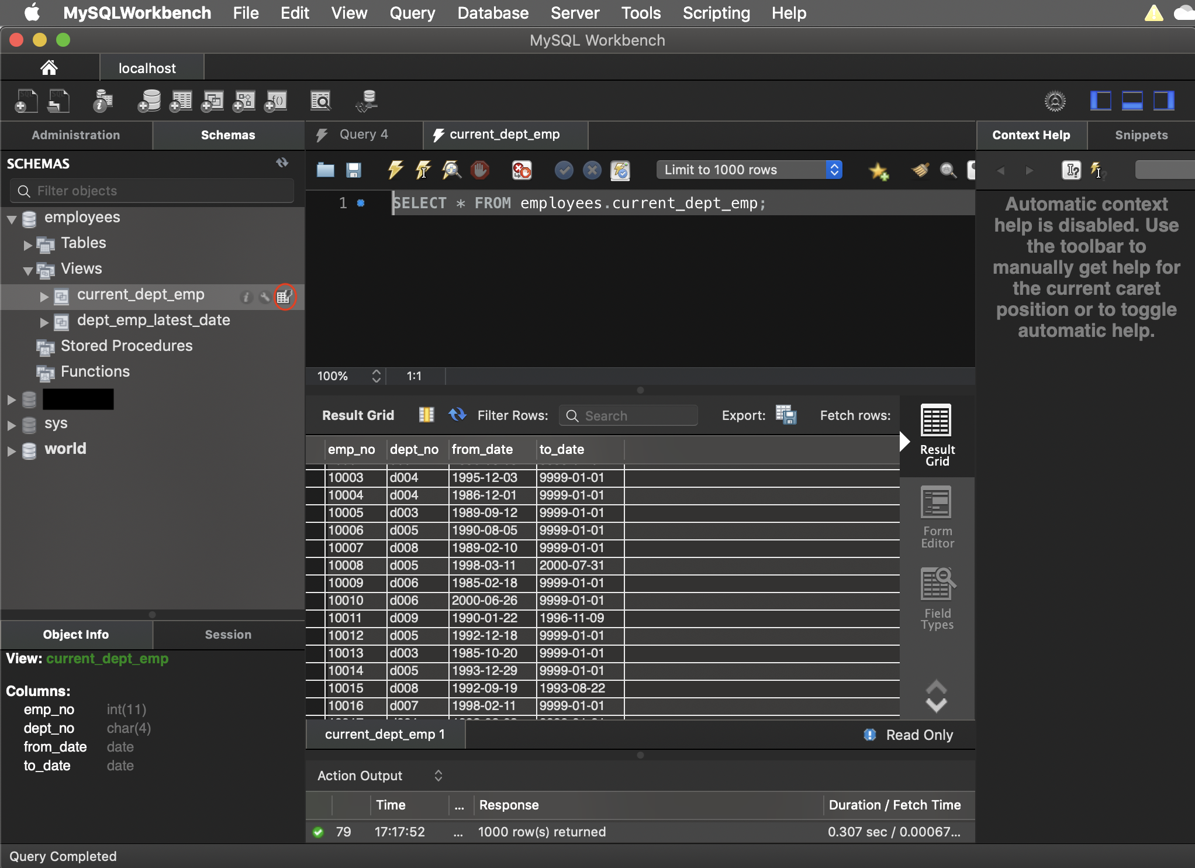Click the refresh schemas icon
Viewport: 1195px width, 868px height.
coord(282,163)
